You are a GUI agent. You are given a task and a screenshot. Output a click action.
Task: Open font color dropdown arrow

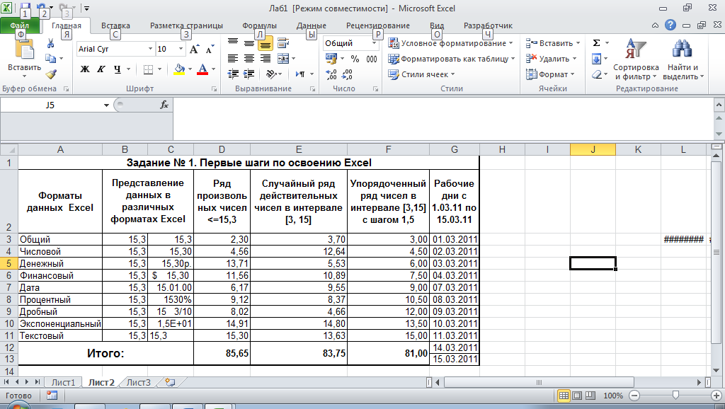click(213, 69)
